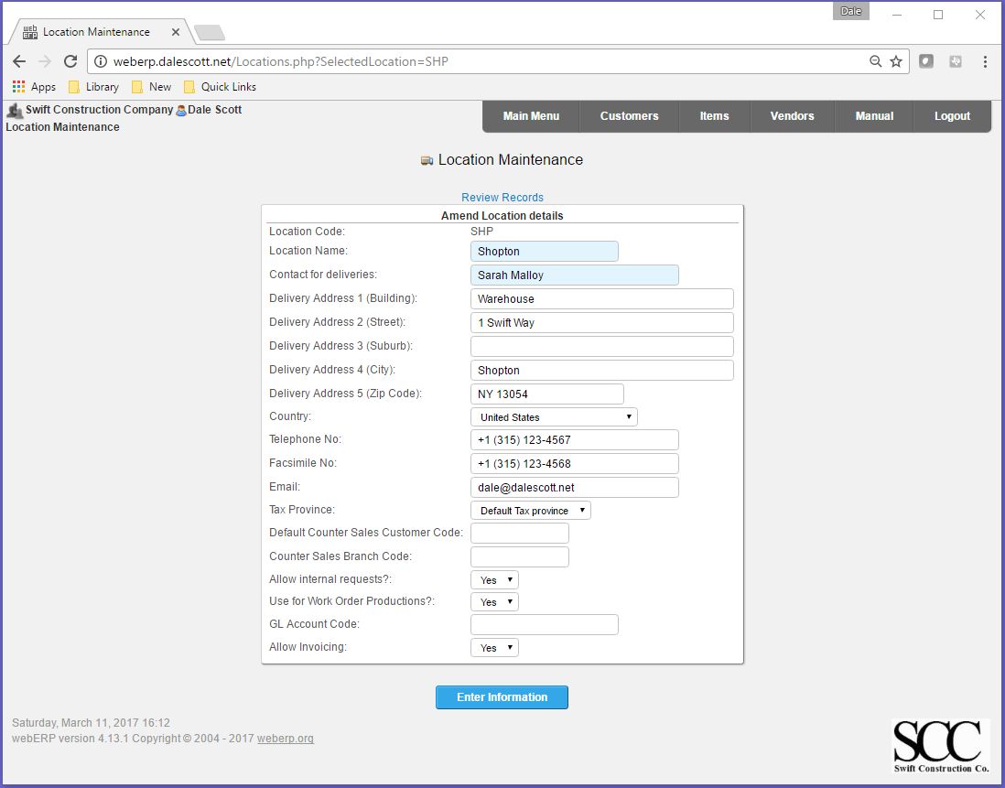The image size is (1005, 788).
Task: Open the Review Records link
Action: pyautogui.click(x=502, y=197)
